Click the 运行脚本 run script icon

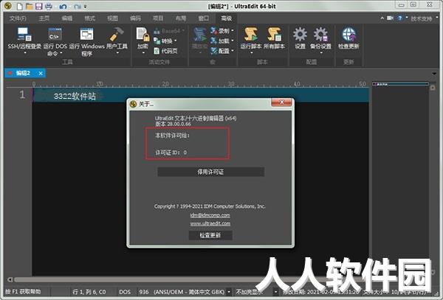pyautogui.click(x=250, y=35)
